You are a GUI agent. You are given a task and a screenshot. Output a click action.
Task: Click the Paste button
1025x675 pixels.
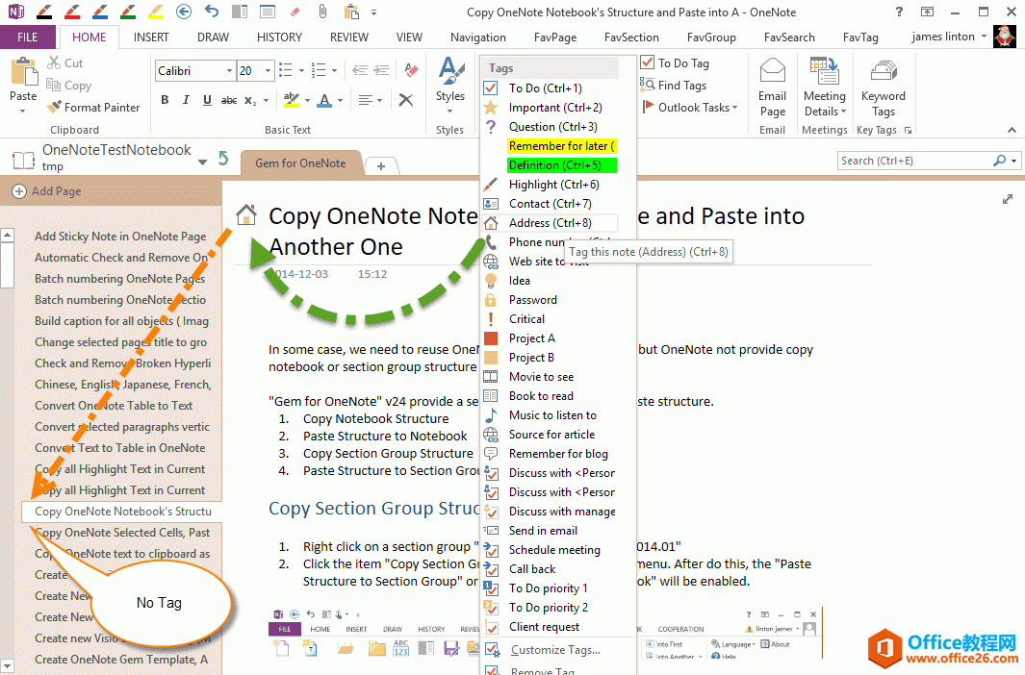pos(23,86)
